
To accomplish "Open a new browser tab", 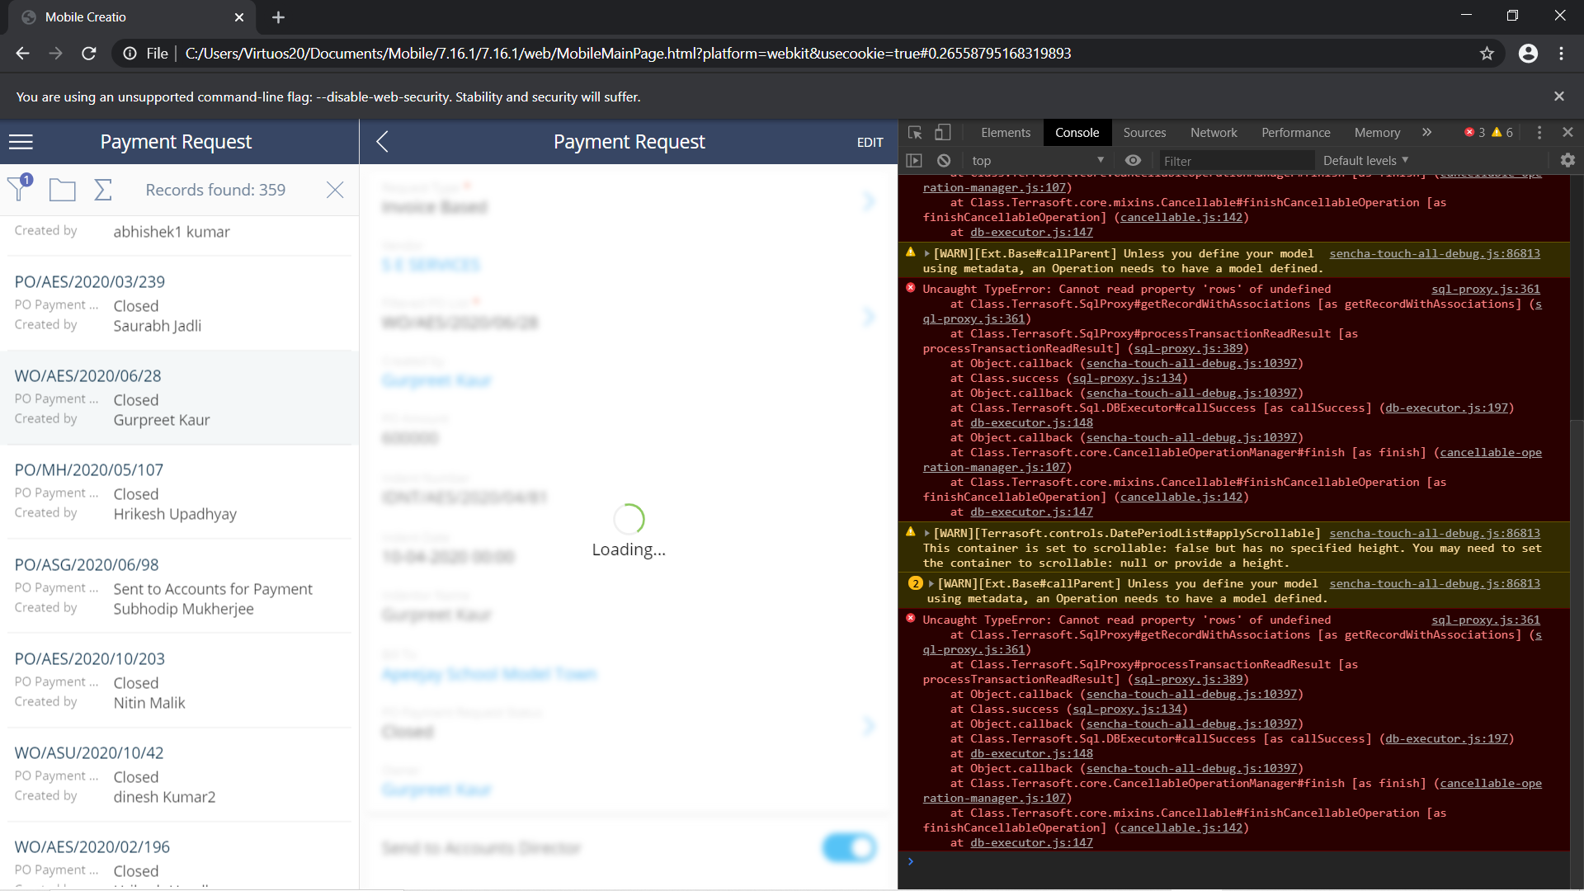I will (x=278, y=17).
